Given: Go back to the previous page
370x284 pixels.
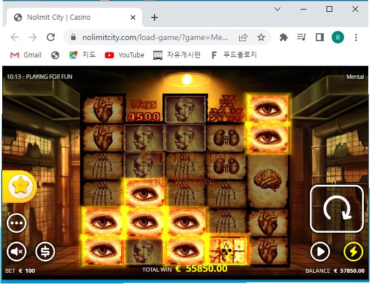Looking at the screenshot, I should [x=15, y=37].
